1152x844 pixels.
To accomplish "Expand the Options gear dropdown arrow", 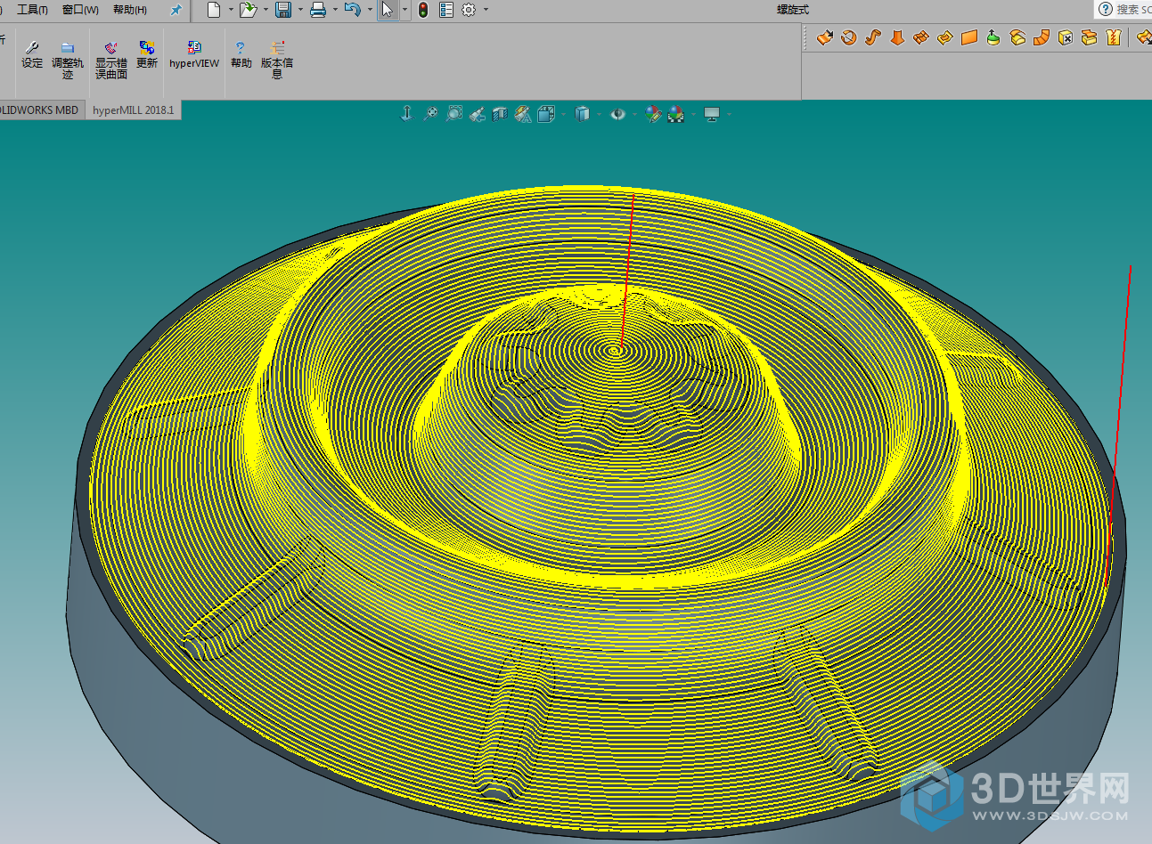I will pyautogui.click(x=486, y=10).
